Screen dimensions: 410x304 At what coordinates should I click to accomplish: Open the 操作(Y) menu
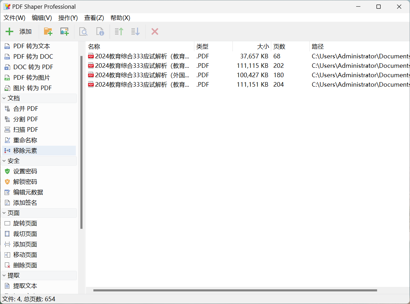click(x=68, y=18)
